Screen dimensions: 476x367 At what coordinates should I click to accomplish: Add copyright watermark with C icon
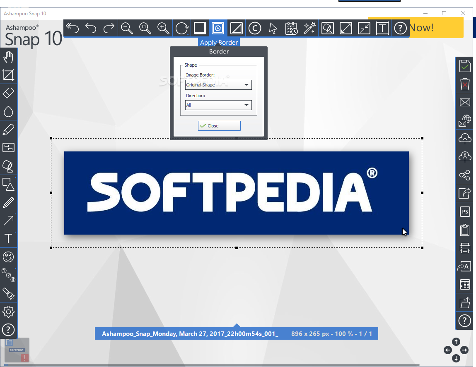pos(255,28)
